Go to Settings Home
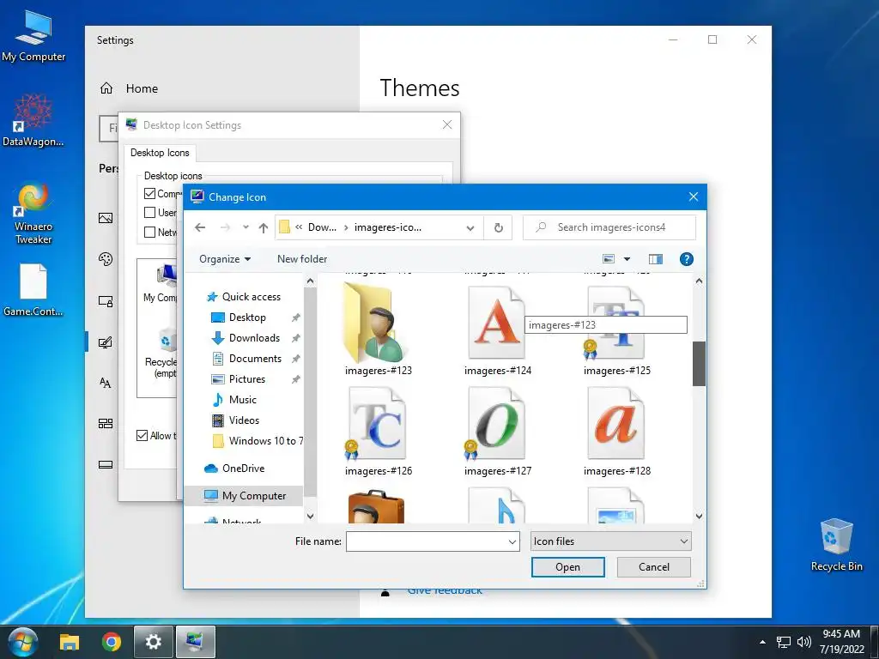 pyautogui.click(x=129, y=88)
